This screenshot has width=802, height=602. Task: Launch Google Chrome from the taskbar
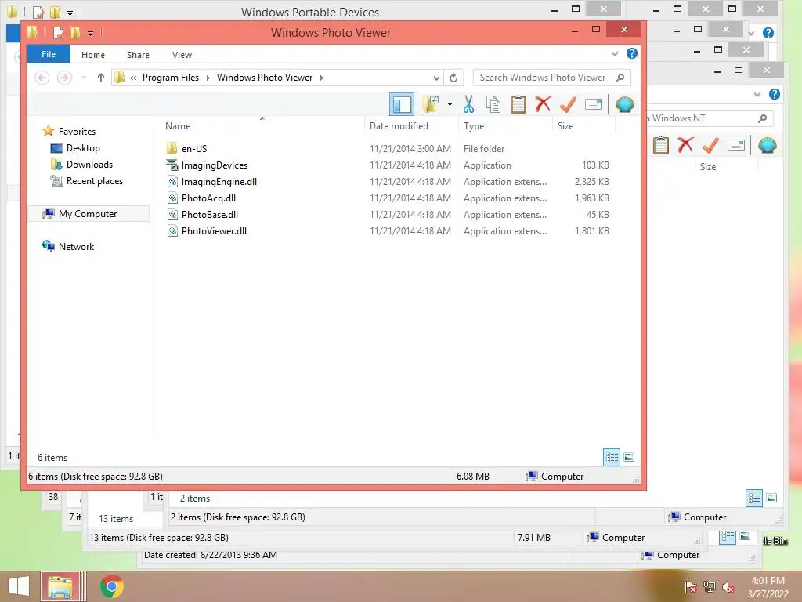(x=112, y=586)
